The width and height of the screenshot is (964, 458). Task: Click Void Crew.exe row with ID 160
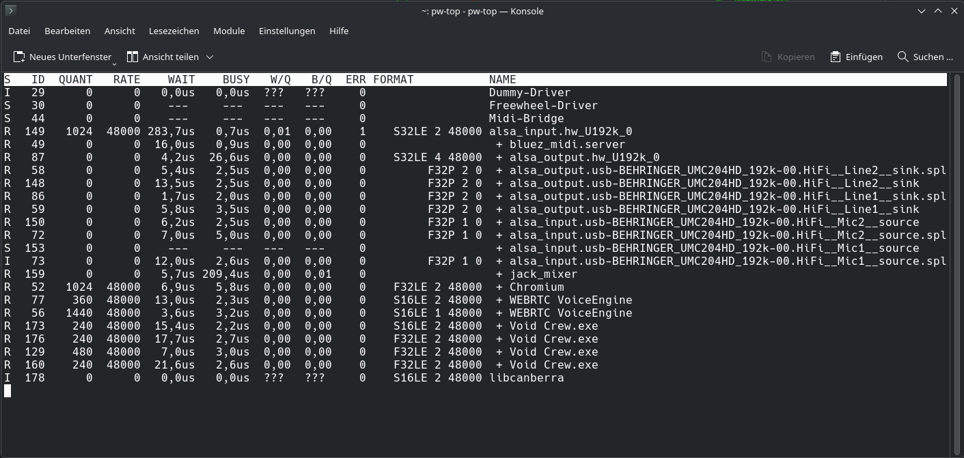547,364
